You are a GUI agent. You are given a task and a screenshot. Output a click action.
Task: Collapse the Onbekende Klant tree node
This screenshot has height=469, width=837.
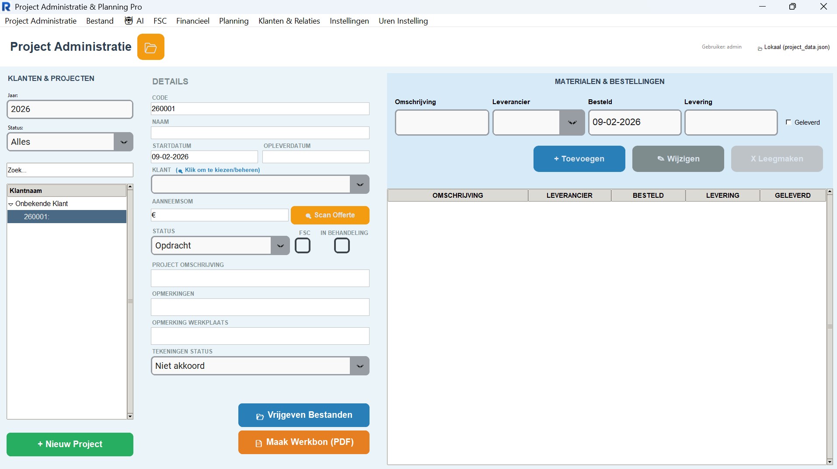(11, 204)
